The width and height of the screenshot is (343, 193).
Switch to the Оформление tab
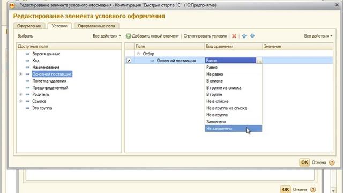pos(29,26)
